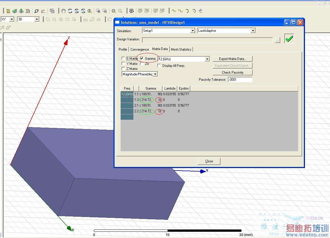
Task: Click the green checkmark icon in Solutions dialog
Action: click(289, 39)
